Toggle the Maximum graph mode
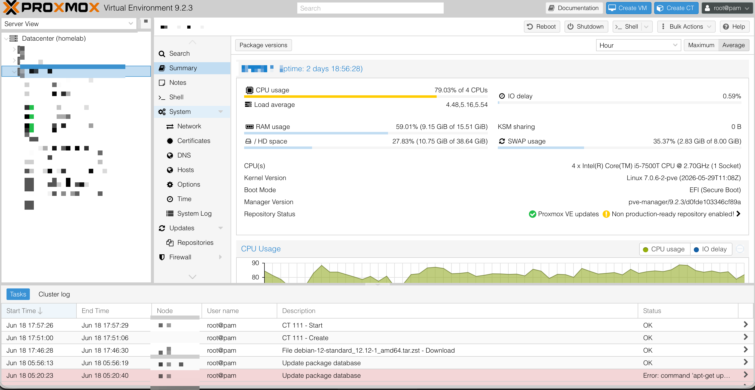This screenshot has width=755, height=390. click(701, 45)
